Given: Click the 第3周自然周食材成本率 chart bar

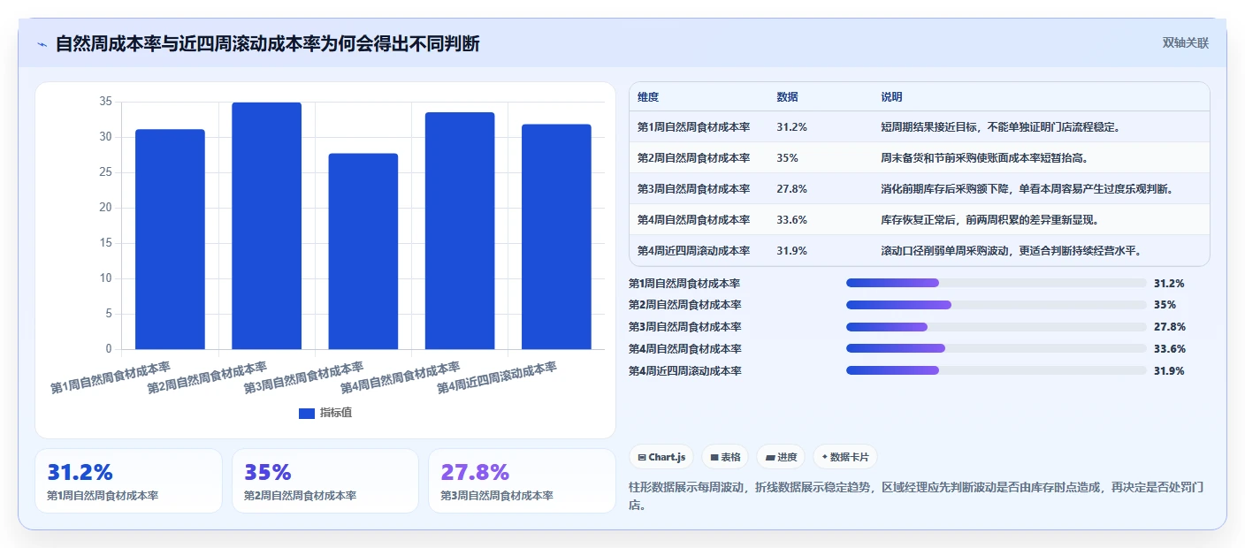Looking at the screenshot, I should tap(363, 251).
